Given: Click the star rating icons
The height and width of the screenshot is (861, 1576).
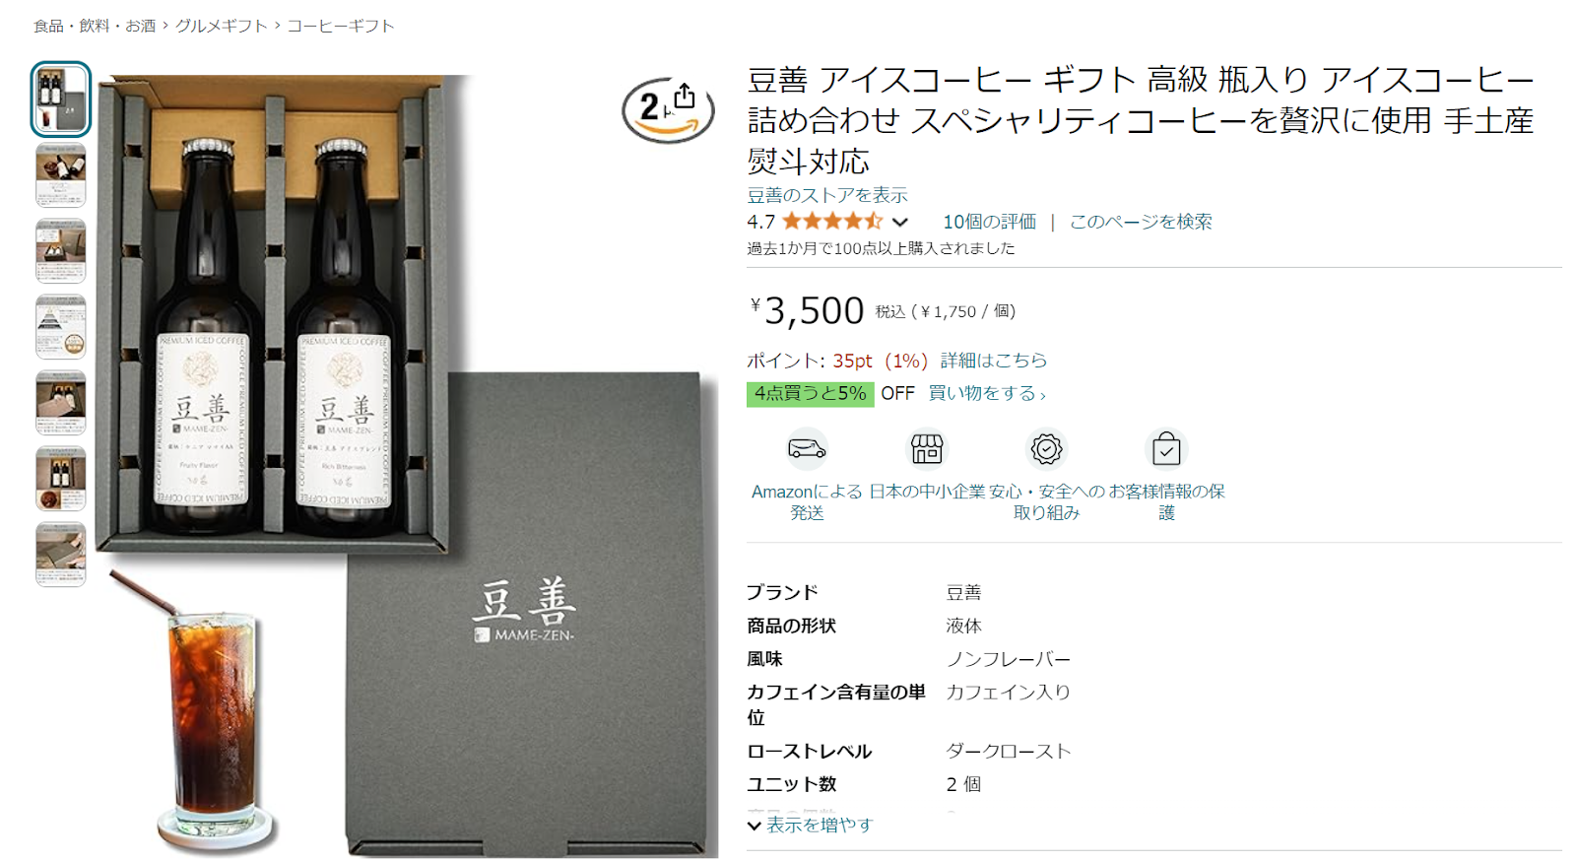Looking at the screenshot, I should (x=832, y=222).
